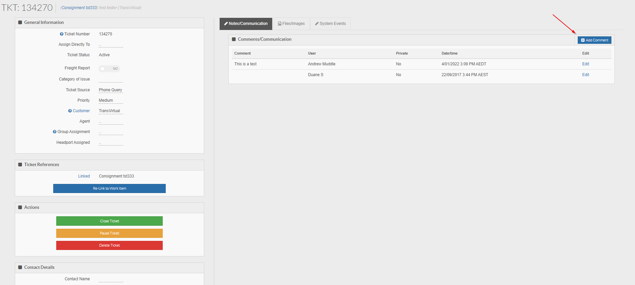This screenshot has height=285, width=635.
Task: Open the Group Assignment value field
Action: coord(111,132)
